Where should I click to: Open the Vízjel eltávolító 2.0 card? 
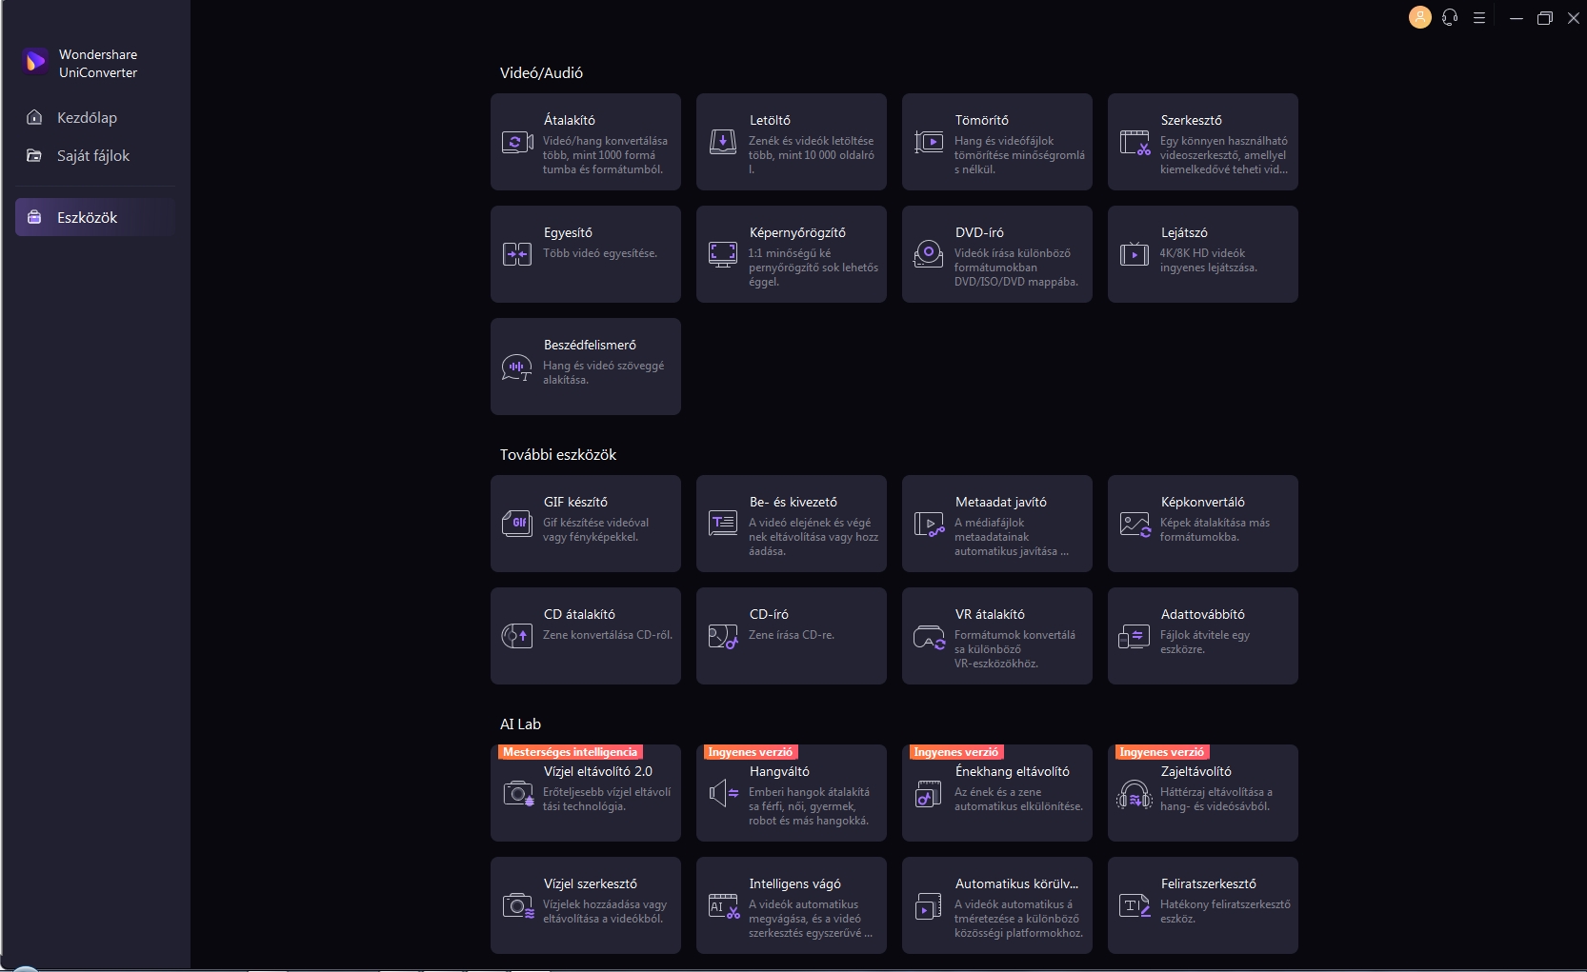tap(585, 795)
